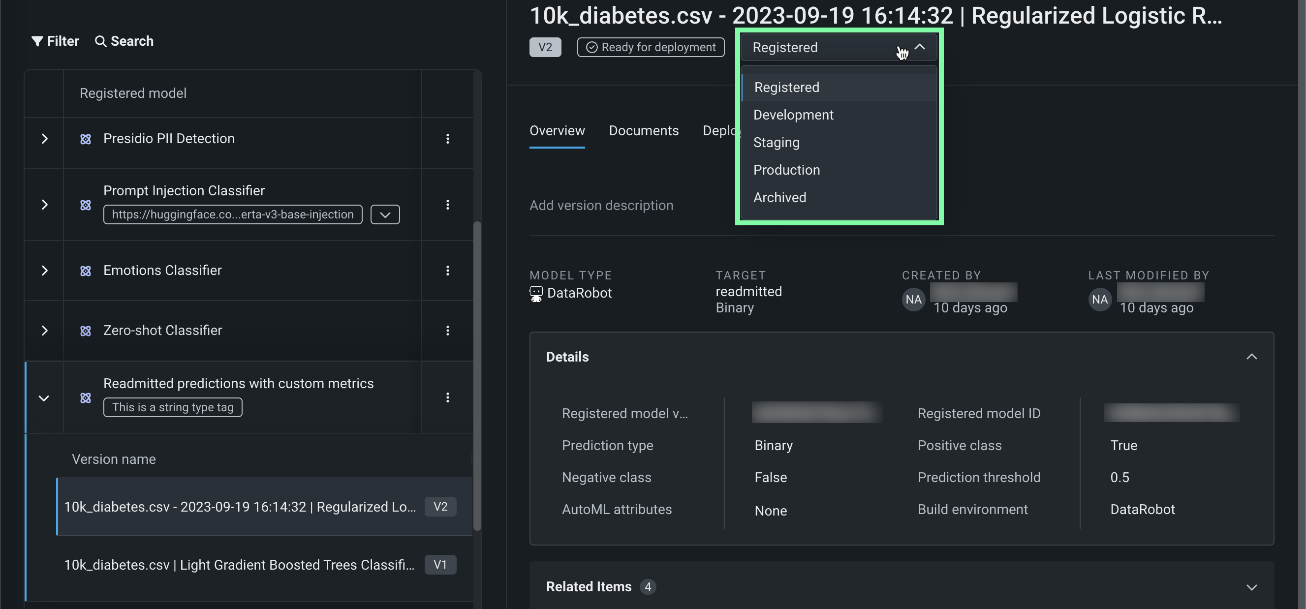The width and height of the screenshot is (1306, 609).
Task: Click the Search magnifier icon
Action: [x=100, y=41]
